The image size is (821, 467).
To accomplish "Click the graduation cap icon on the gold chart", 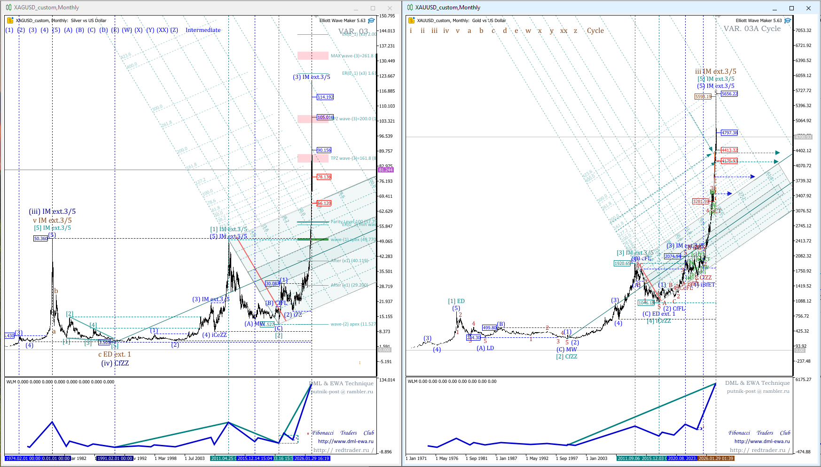I will [788, 21].
